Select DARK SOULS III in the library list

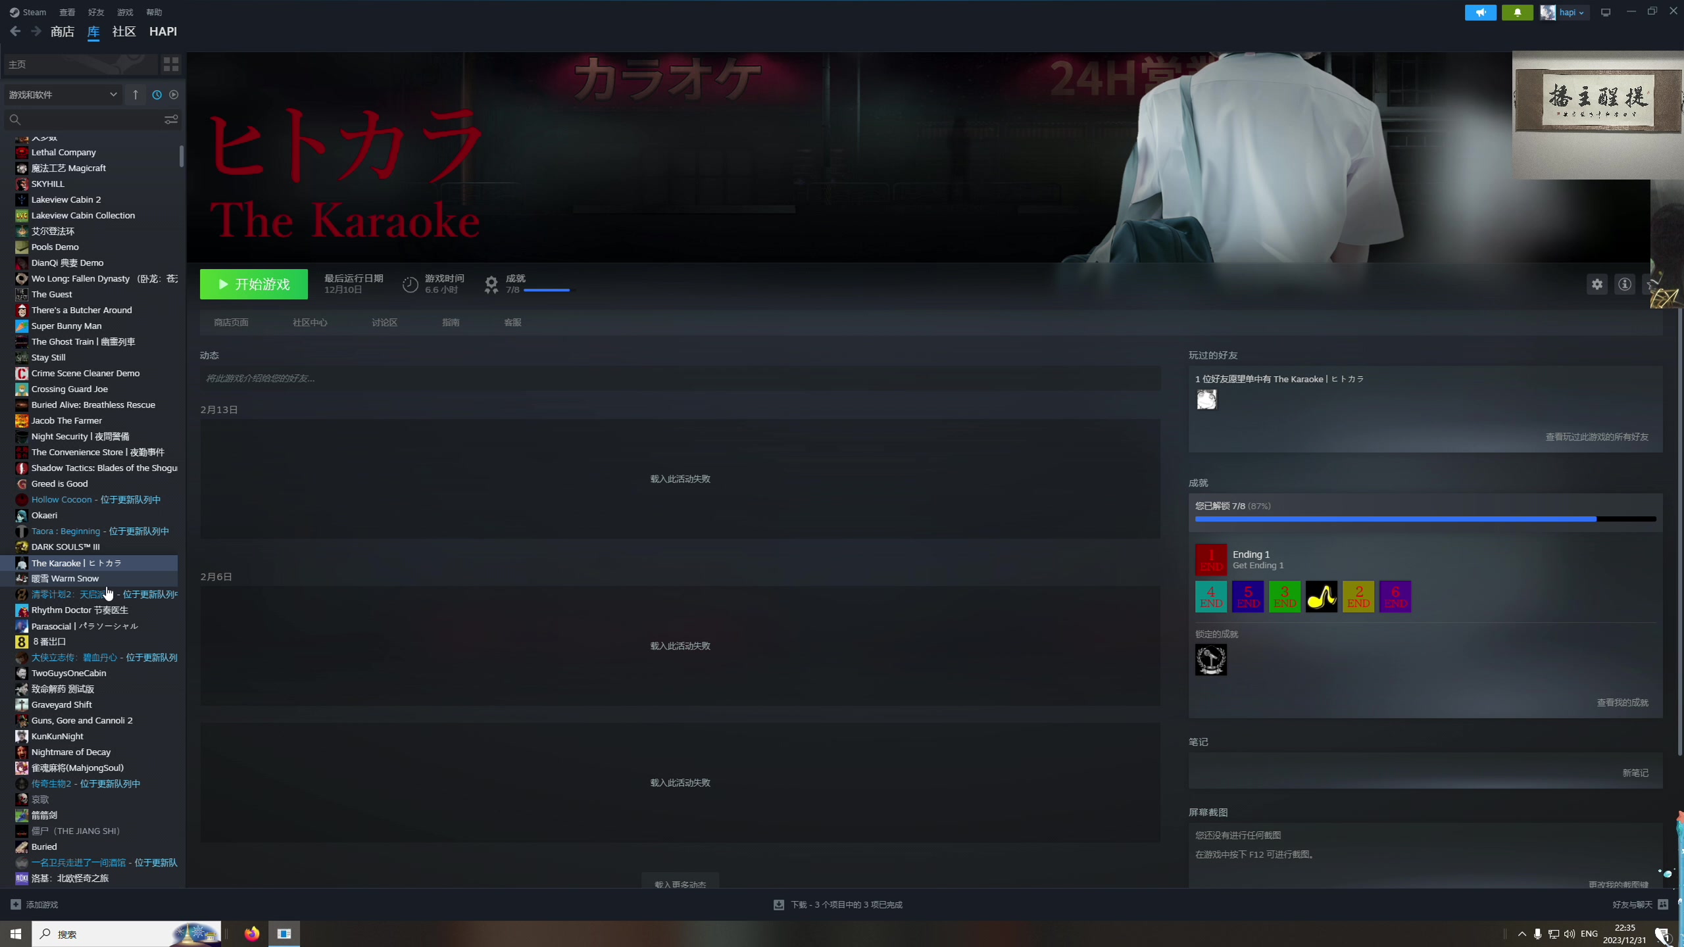point(66,546)
